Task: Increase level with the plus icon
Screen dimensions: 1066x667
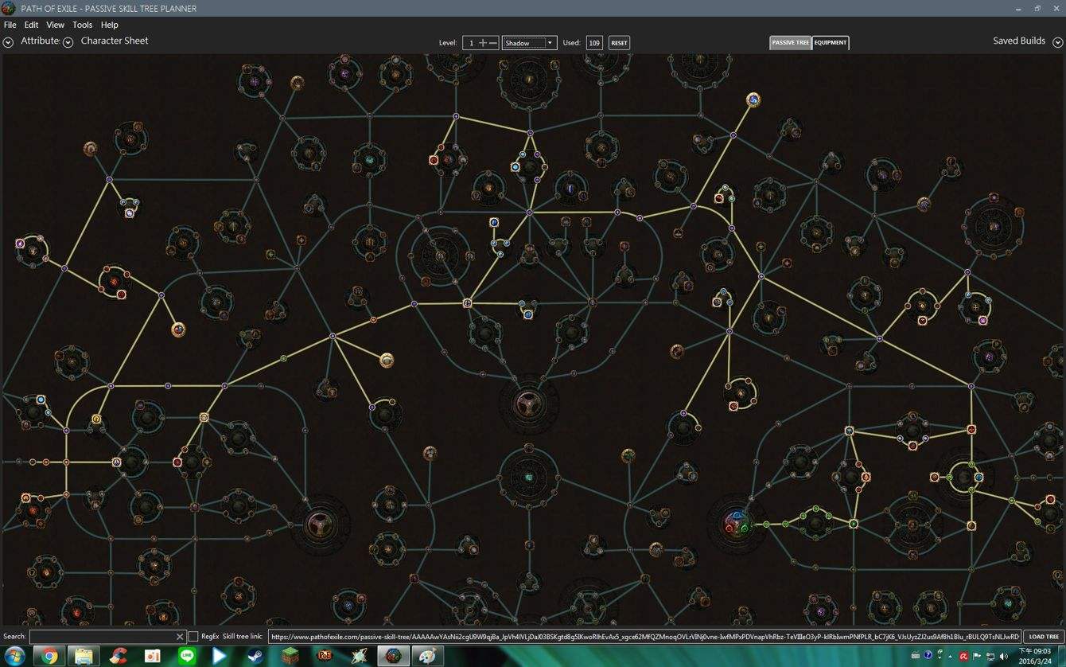Action: click(482, 43)
